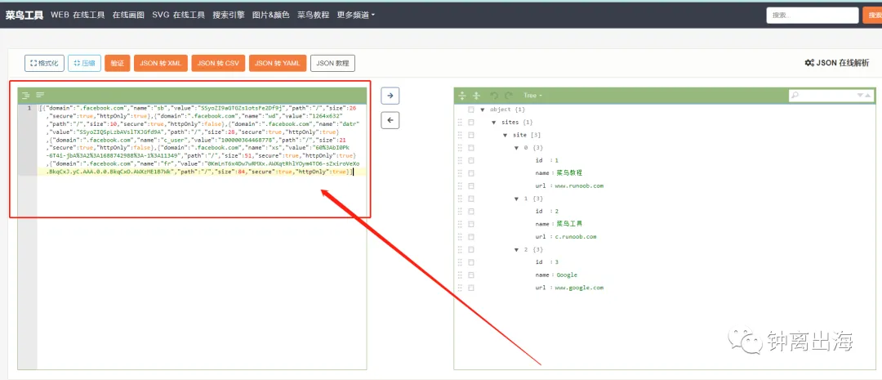Convert using JSON 转 YAML button
The width and height of the screenshot is (882, 380).
[x=278, y=63]
